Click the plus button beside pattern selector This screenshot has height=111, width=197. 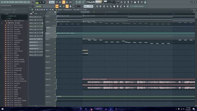pyautogui.click(x=94, y=6)
